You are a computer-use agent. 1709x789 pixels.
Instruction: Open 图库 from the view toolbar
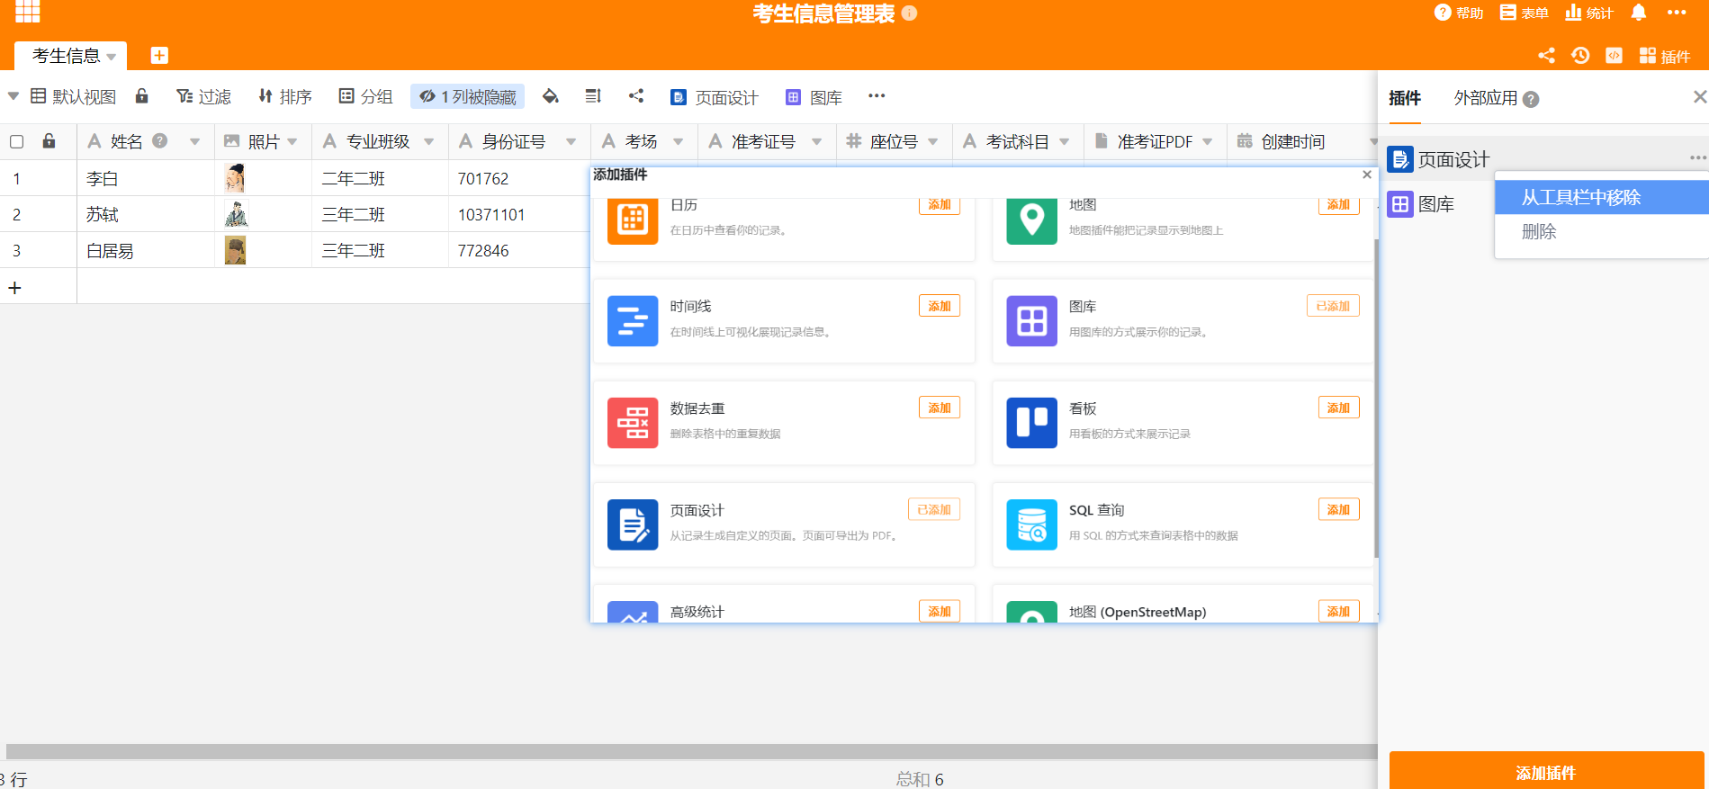(x=814, y=97)
